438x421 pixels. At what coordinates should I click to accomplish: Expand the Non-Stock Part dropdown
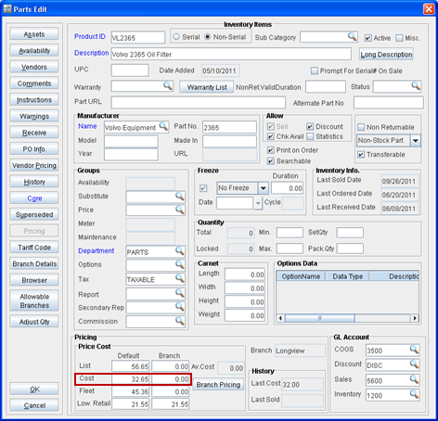[416, 141]
